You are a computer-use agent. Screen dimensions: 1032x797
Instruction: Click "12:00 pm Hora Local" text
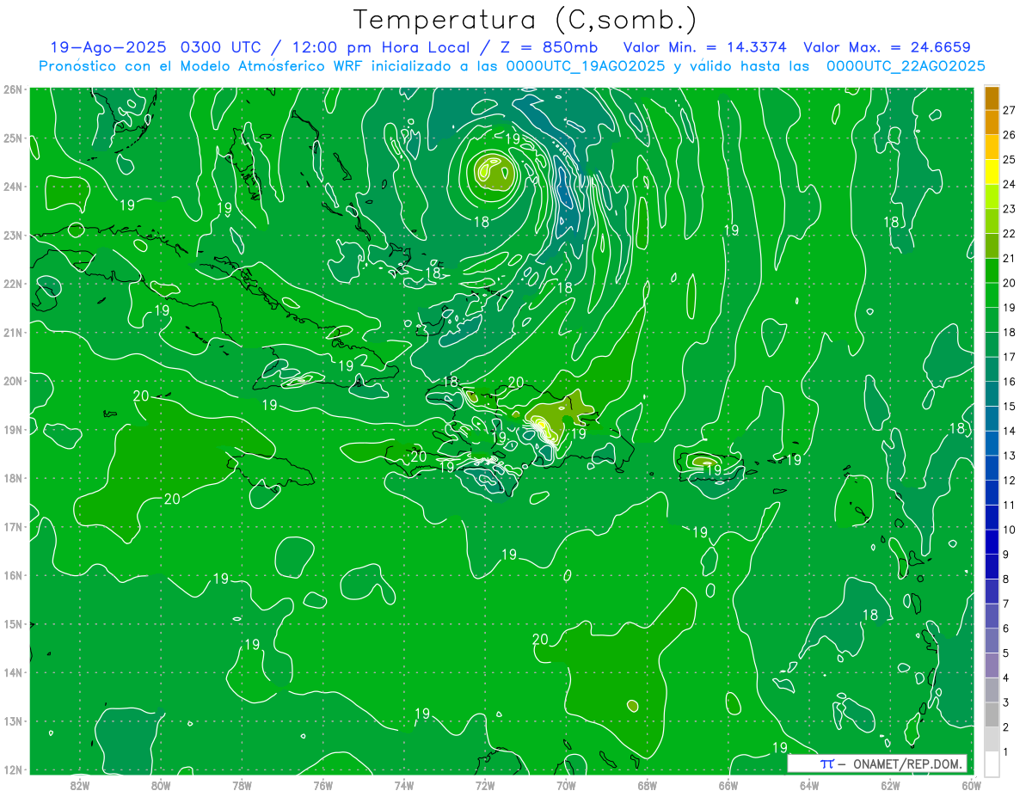click(x=381, y=47)
